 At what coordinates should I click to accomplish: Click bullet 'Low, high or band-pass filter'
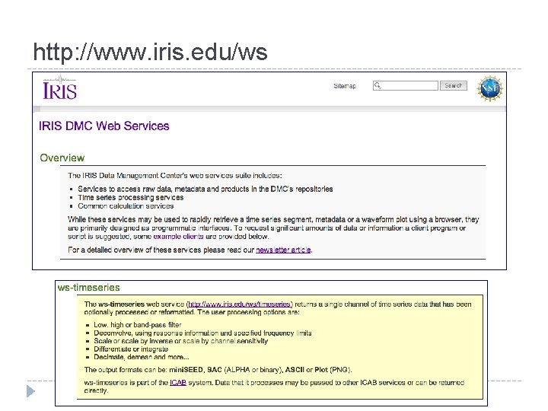click(138, 325)
